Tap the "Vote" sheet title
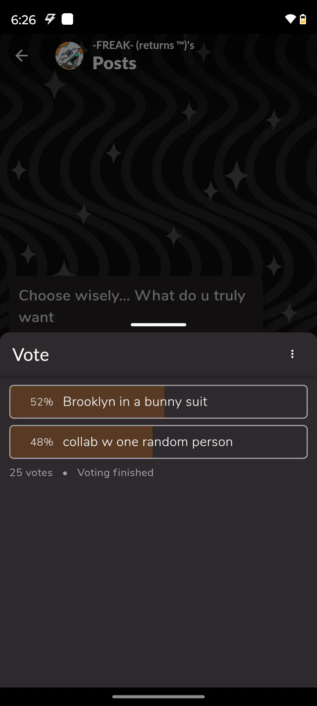This screenshot has width=317, height=706. tap(31, 355)
